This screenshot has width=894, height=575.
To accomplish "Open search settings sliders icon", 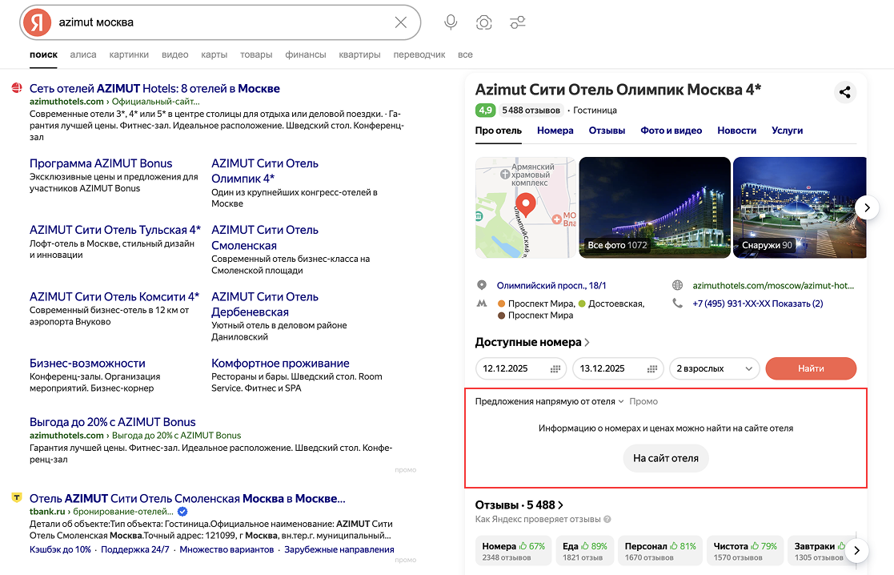I will point(518,22).
